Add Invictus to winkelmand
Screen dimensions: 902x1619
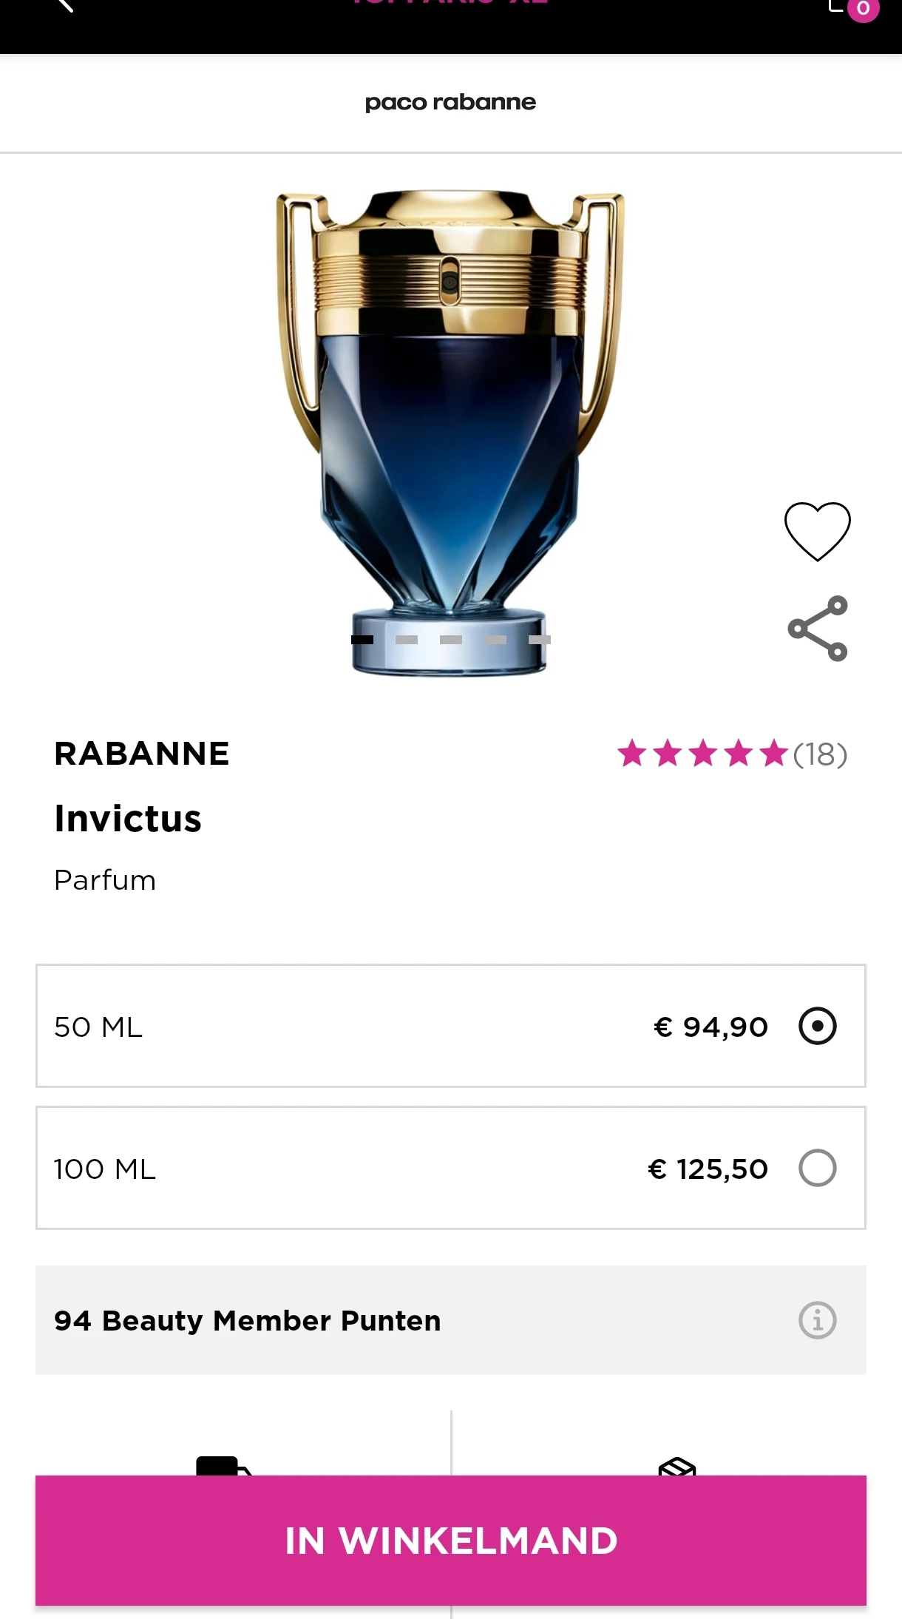(451, 1541)
